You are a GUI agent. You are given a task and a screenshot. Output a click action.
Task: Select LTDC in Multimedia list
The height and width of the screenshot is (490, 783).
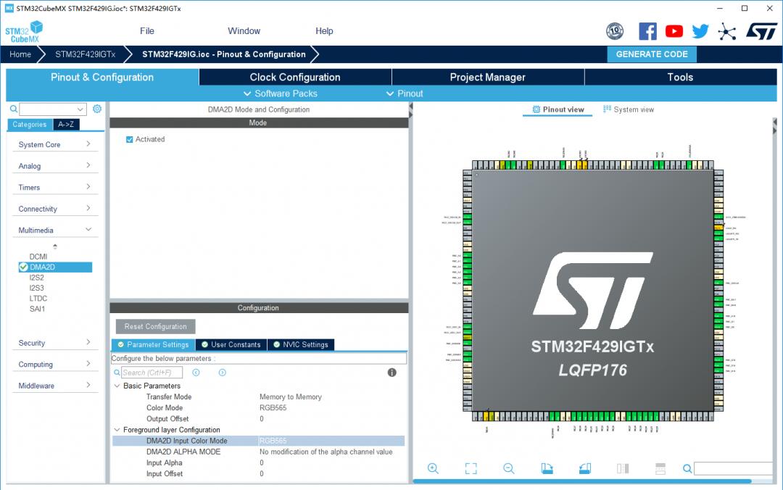tap(38, 298)
